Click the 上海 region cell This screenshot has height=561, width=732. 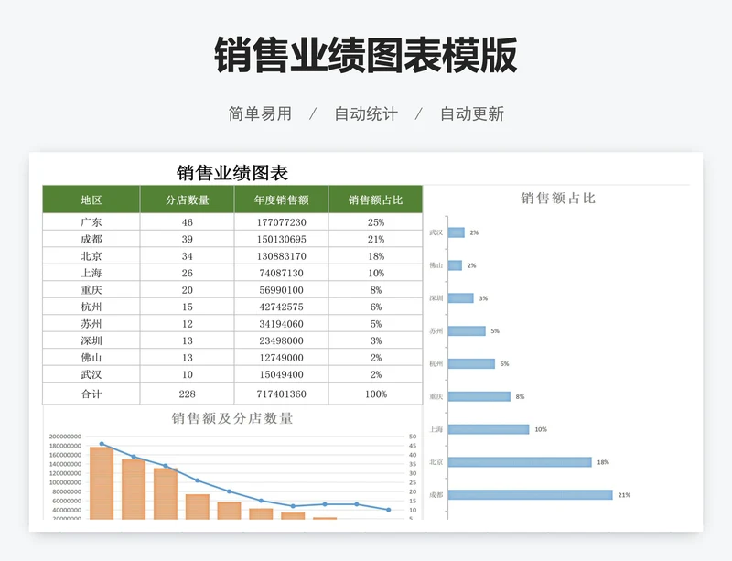[91, 273]
